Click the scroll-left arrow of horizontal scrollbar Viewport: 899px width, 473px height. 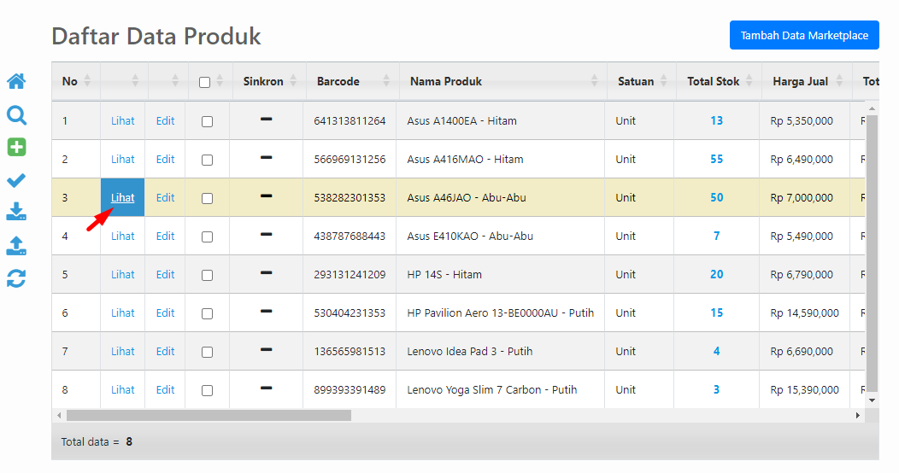coord(59,415)
